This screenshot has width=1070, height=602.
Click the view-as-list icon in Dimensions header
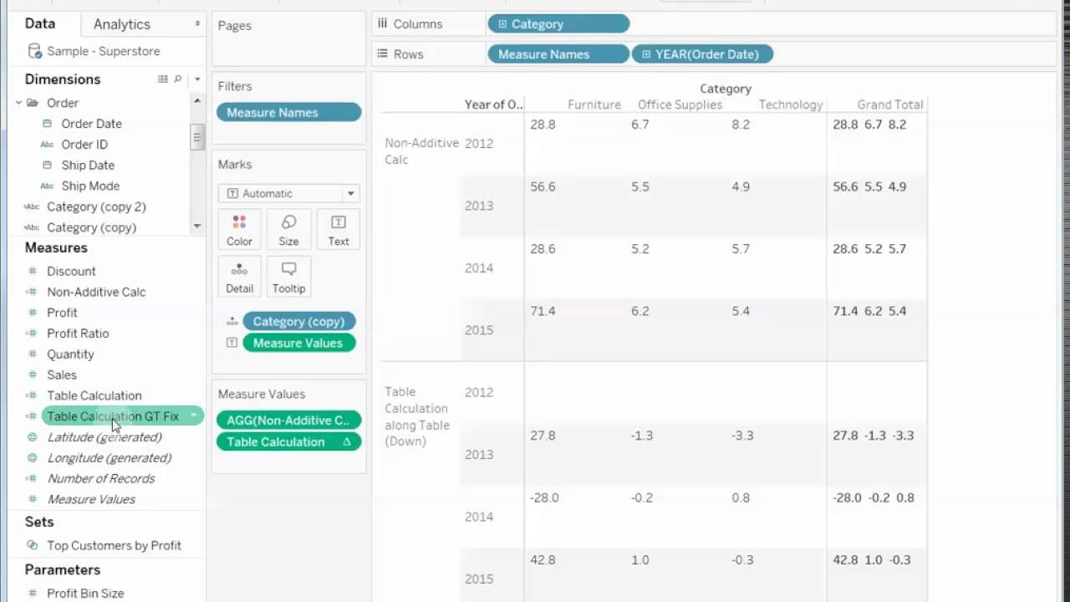(162, 79)
